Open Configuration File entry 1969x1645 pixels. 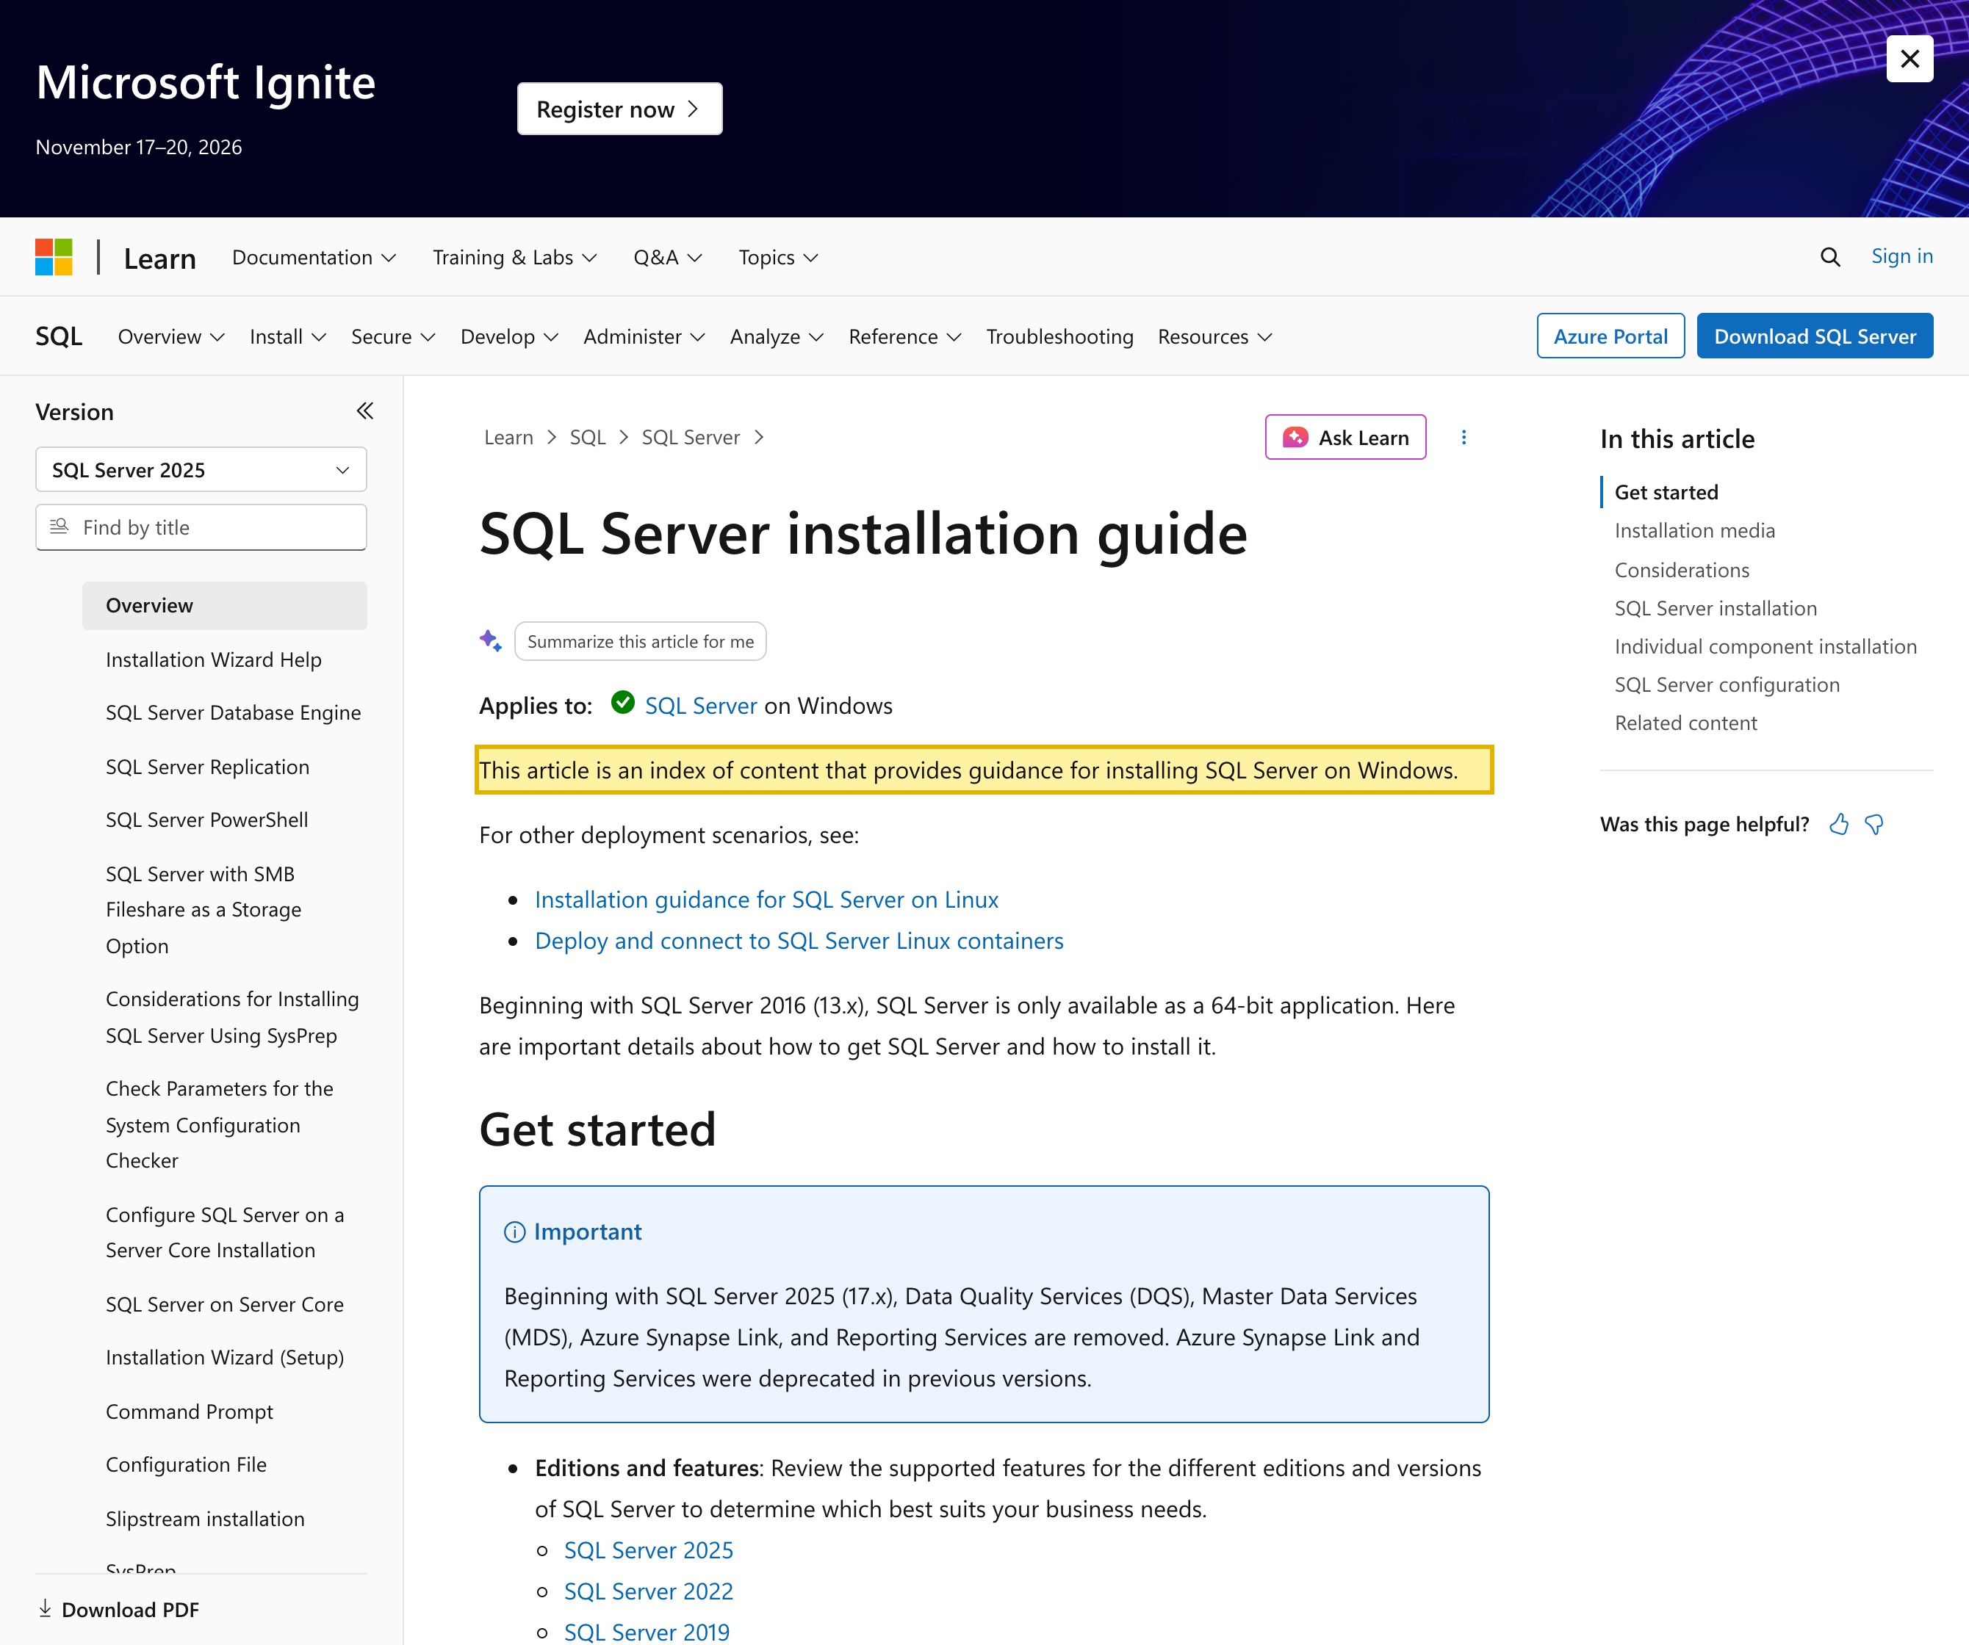point(187,1465)
